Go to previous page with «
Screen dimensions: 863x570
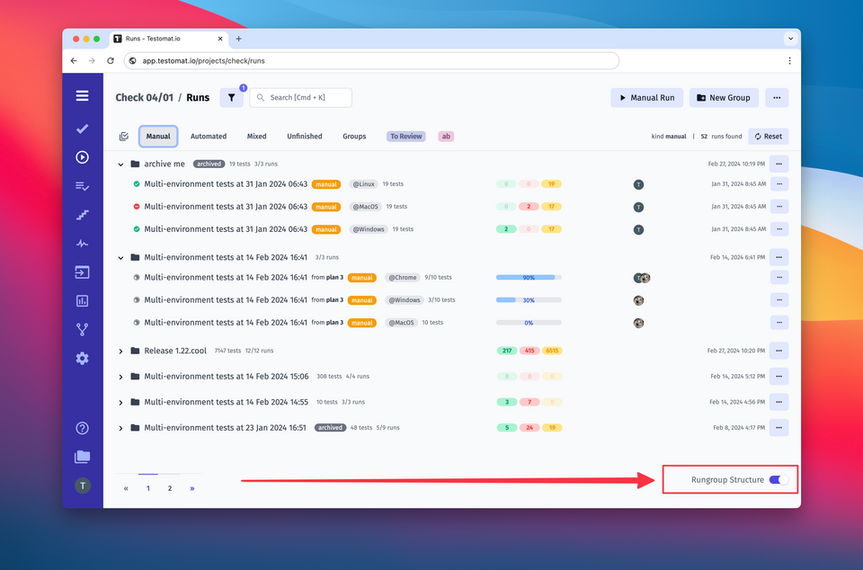[x=126, y=488]
